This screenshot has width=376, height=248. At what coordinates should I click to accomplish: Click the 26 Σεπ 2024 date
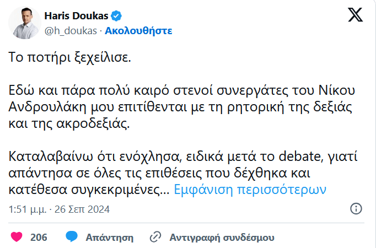(82, 209)
